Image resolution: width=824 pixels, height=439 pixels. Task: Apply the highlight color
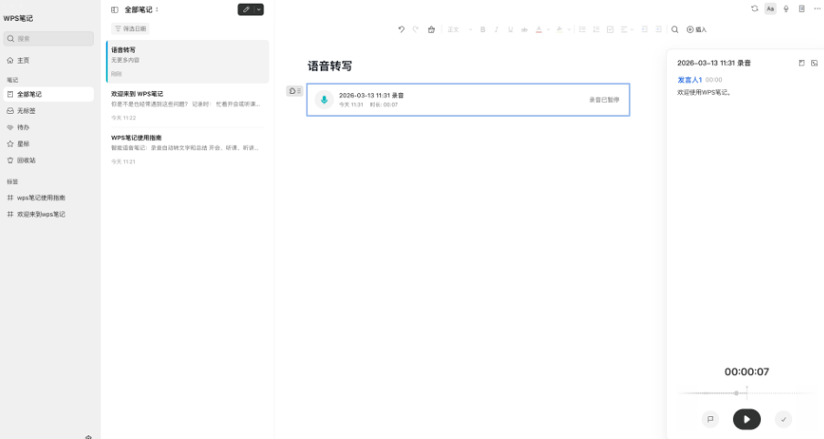click(x=560, y=29)
